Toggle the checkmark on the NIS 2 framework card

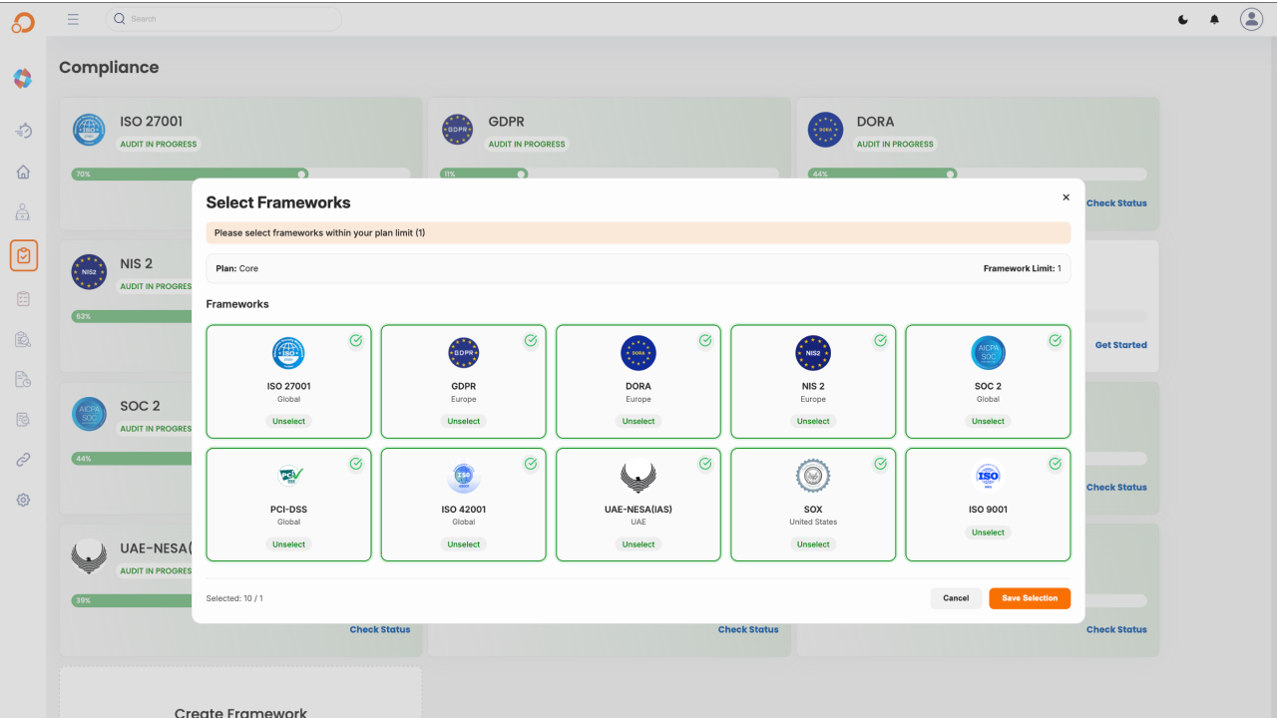coord(880,340)
